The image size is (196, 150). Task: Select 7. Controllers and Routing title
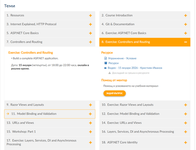click(x=24, y=42)
